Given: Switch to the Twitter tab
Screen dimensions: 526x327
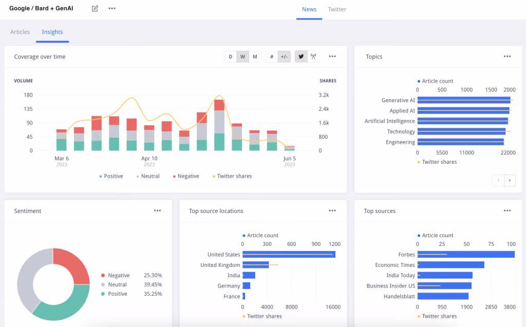Looking at the screenshot, I should point(337,9).
